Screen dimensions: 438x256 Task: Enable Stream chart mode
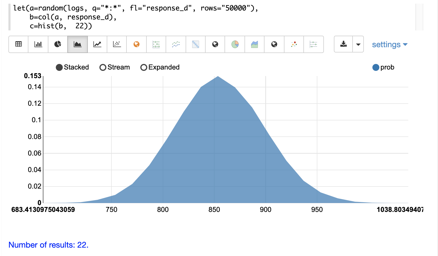point(103,67)
